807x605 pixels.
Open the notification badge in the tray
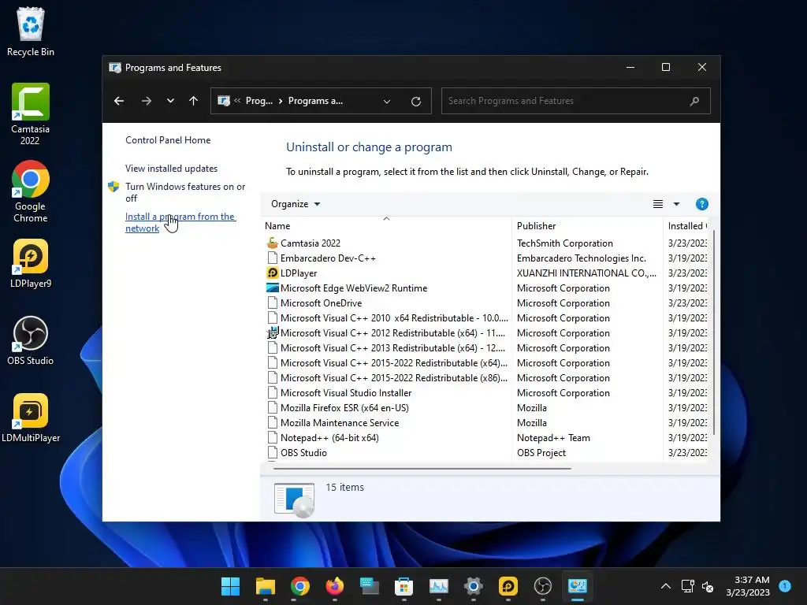(784, 585)
